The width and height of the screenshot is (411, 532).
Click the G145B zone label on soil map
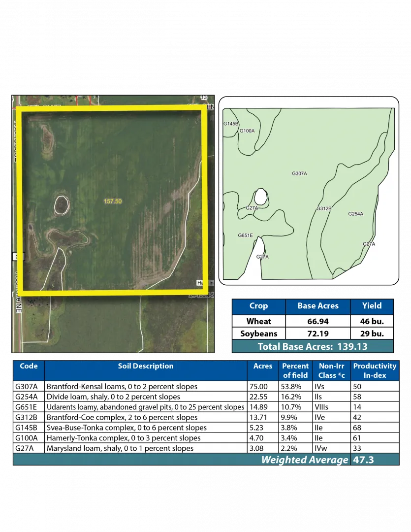[x=231, y=124]
